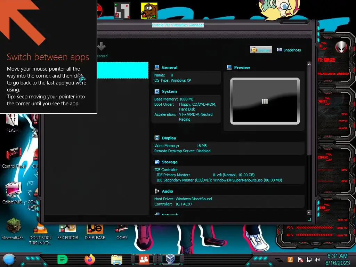Open the Audio section header
This screenshot has height=267, width=356.
point(167,192)
